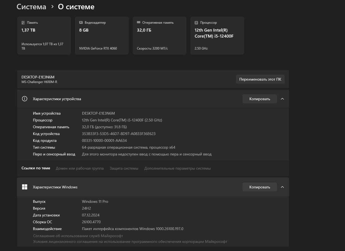Click the 32,0 ГБ (доступно: 31,8 ГБ) value

point(104,127)
